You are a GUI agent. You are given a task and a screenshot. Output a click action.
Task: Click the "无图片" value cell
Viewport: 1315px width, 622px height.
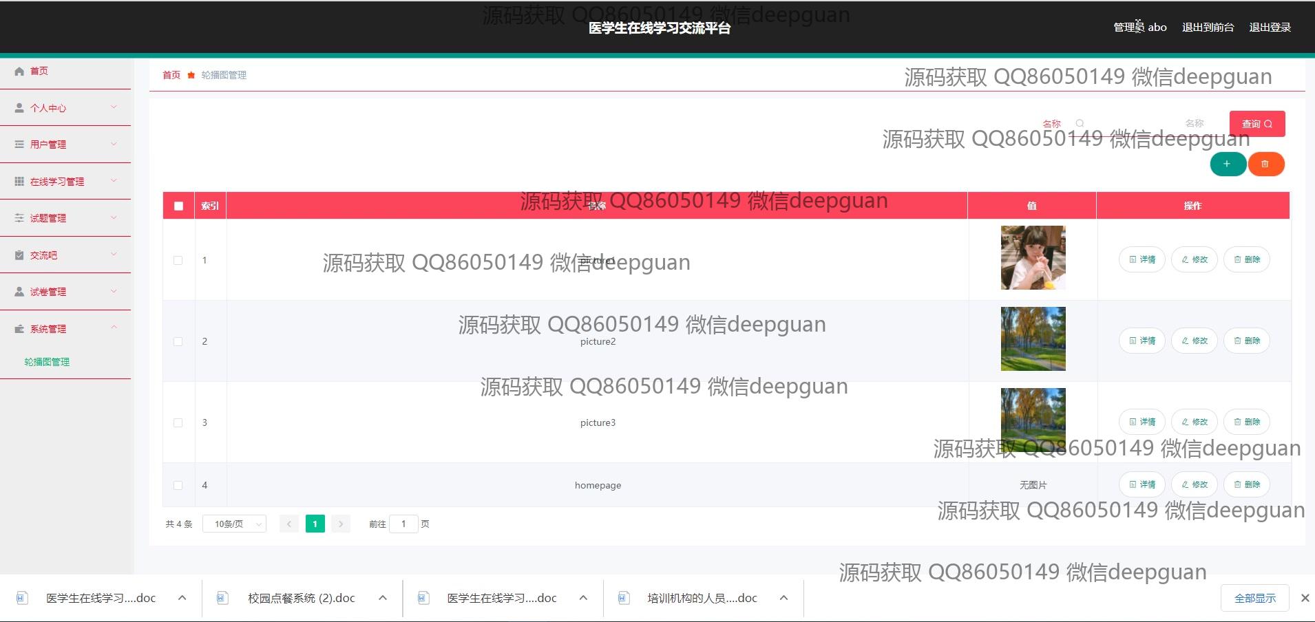[x=1033, y=485]
